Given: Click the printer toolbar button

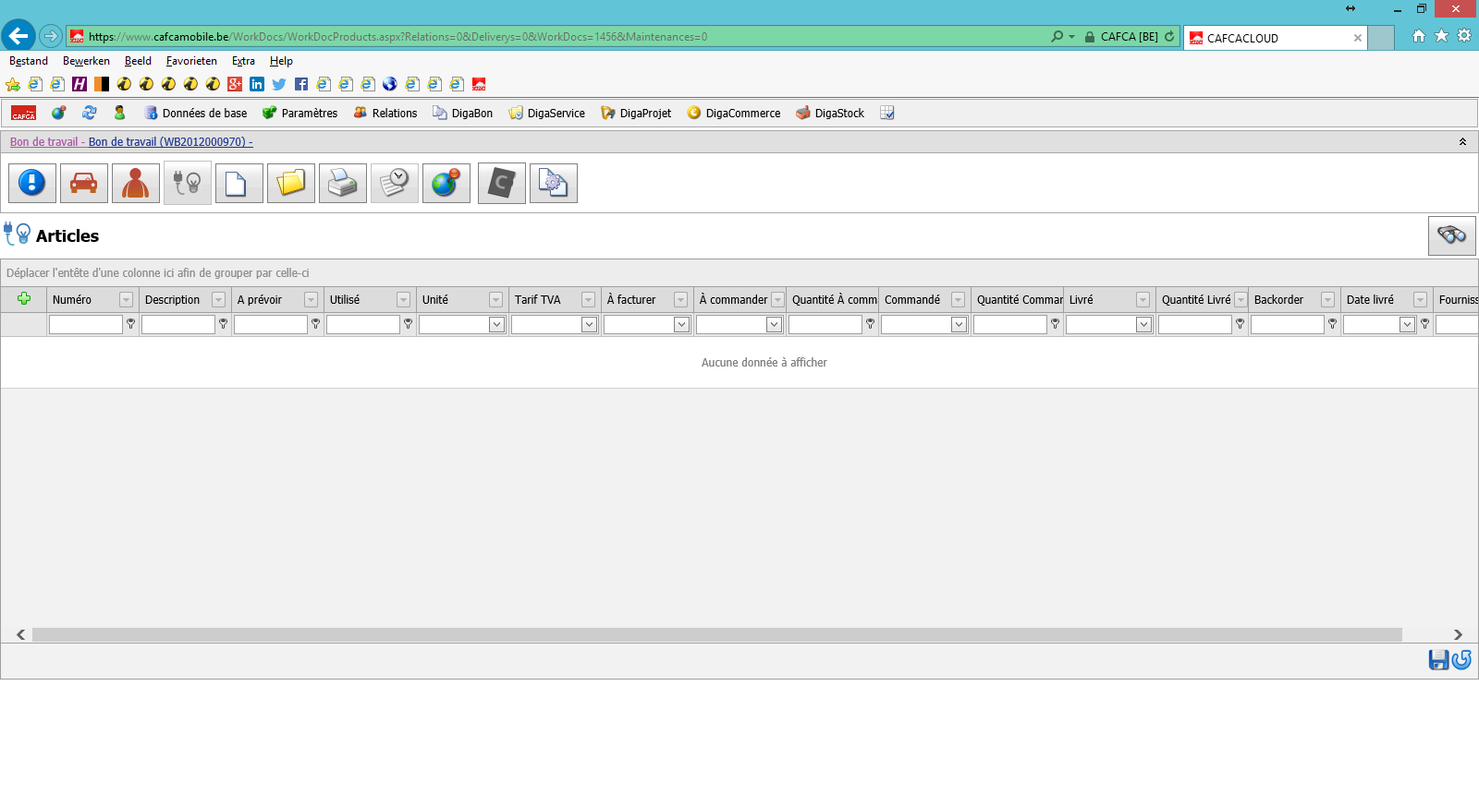Looking at the screenshot, I should click(x=343, y=183).
